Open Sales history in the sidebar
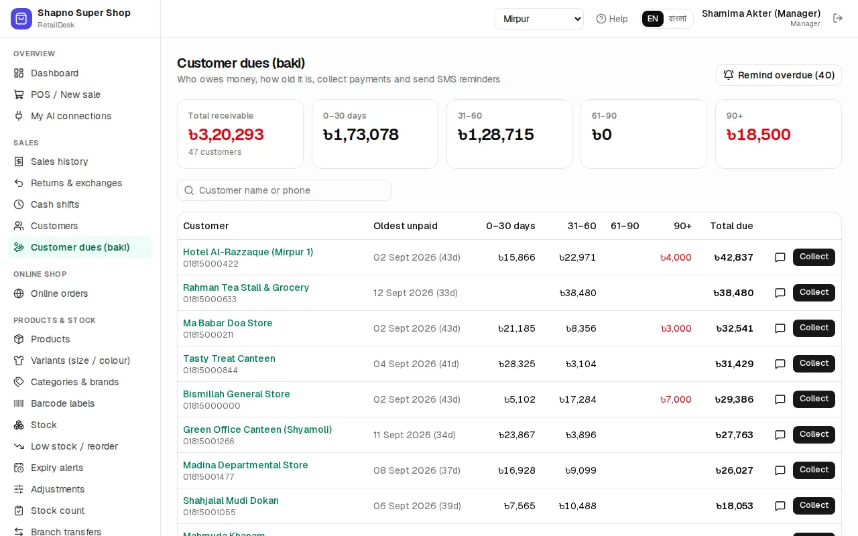858x536 pixels. pos(80,161)
